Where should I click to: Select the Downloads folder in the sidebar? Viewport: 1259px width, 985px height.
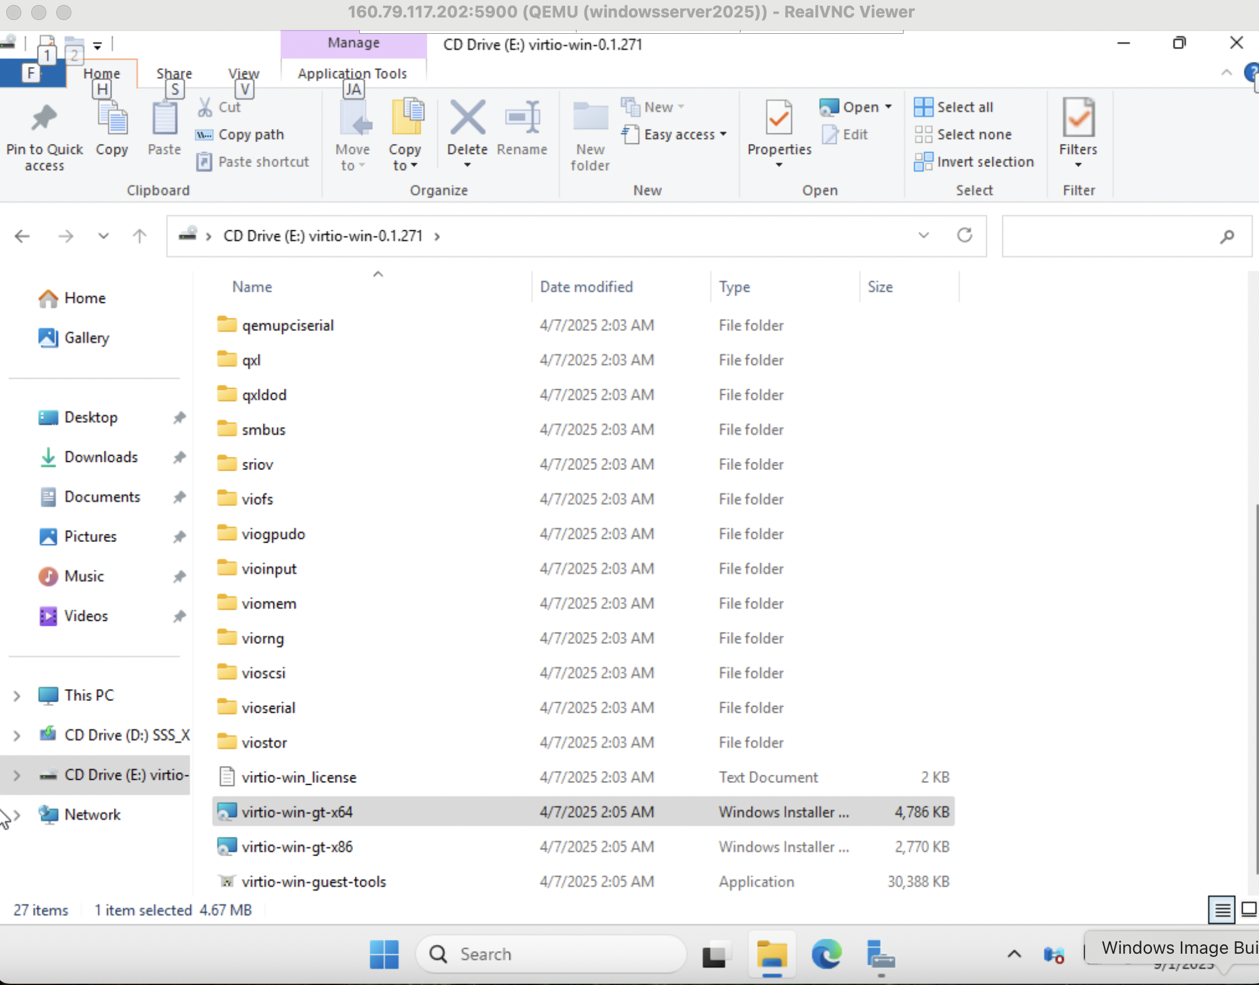tap(101, 457)
